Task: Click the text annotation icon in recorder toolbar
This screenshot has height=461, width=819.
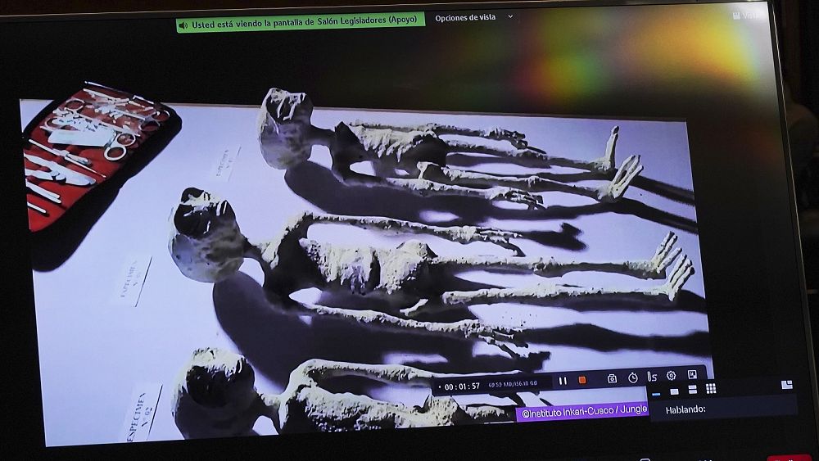Action: (652, 377)
